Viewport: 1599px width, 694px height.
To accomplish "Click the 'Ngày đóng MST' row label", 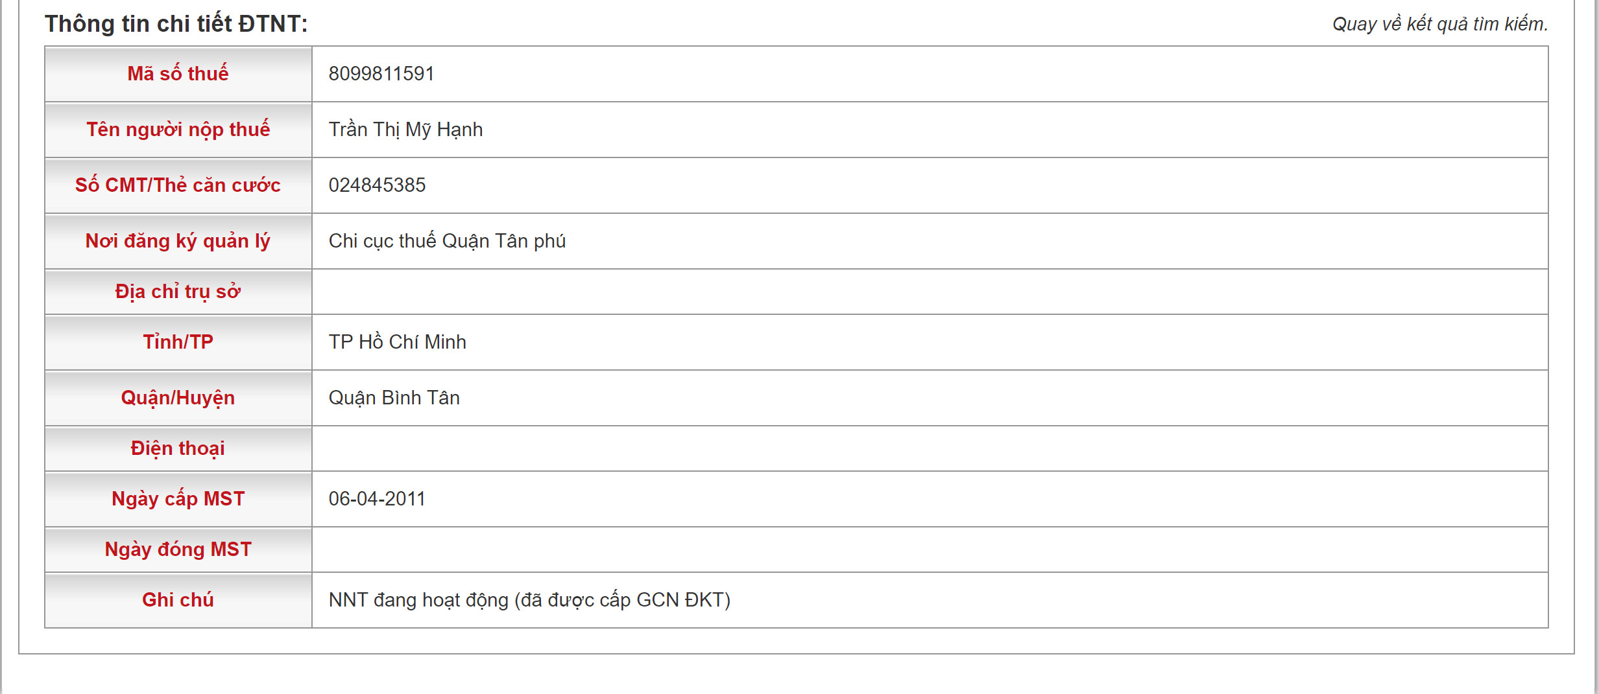I will (178, 549).
